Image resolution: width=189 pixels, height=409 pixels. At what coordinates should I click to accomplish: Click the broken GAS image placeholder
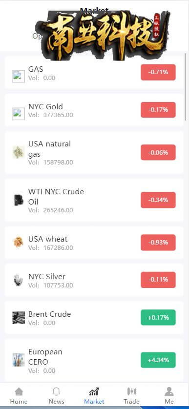point(19,77)
